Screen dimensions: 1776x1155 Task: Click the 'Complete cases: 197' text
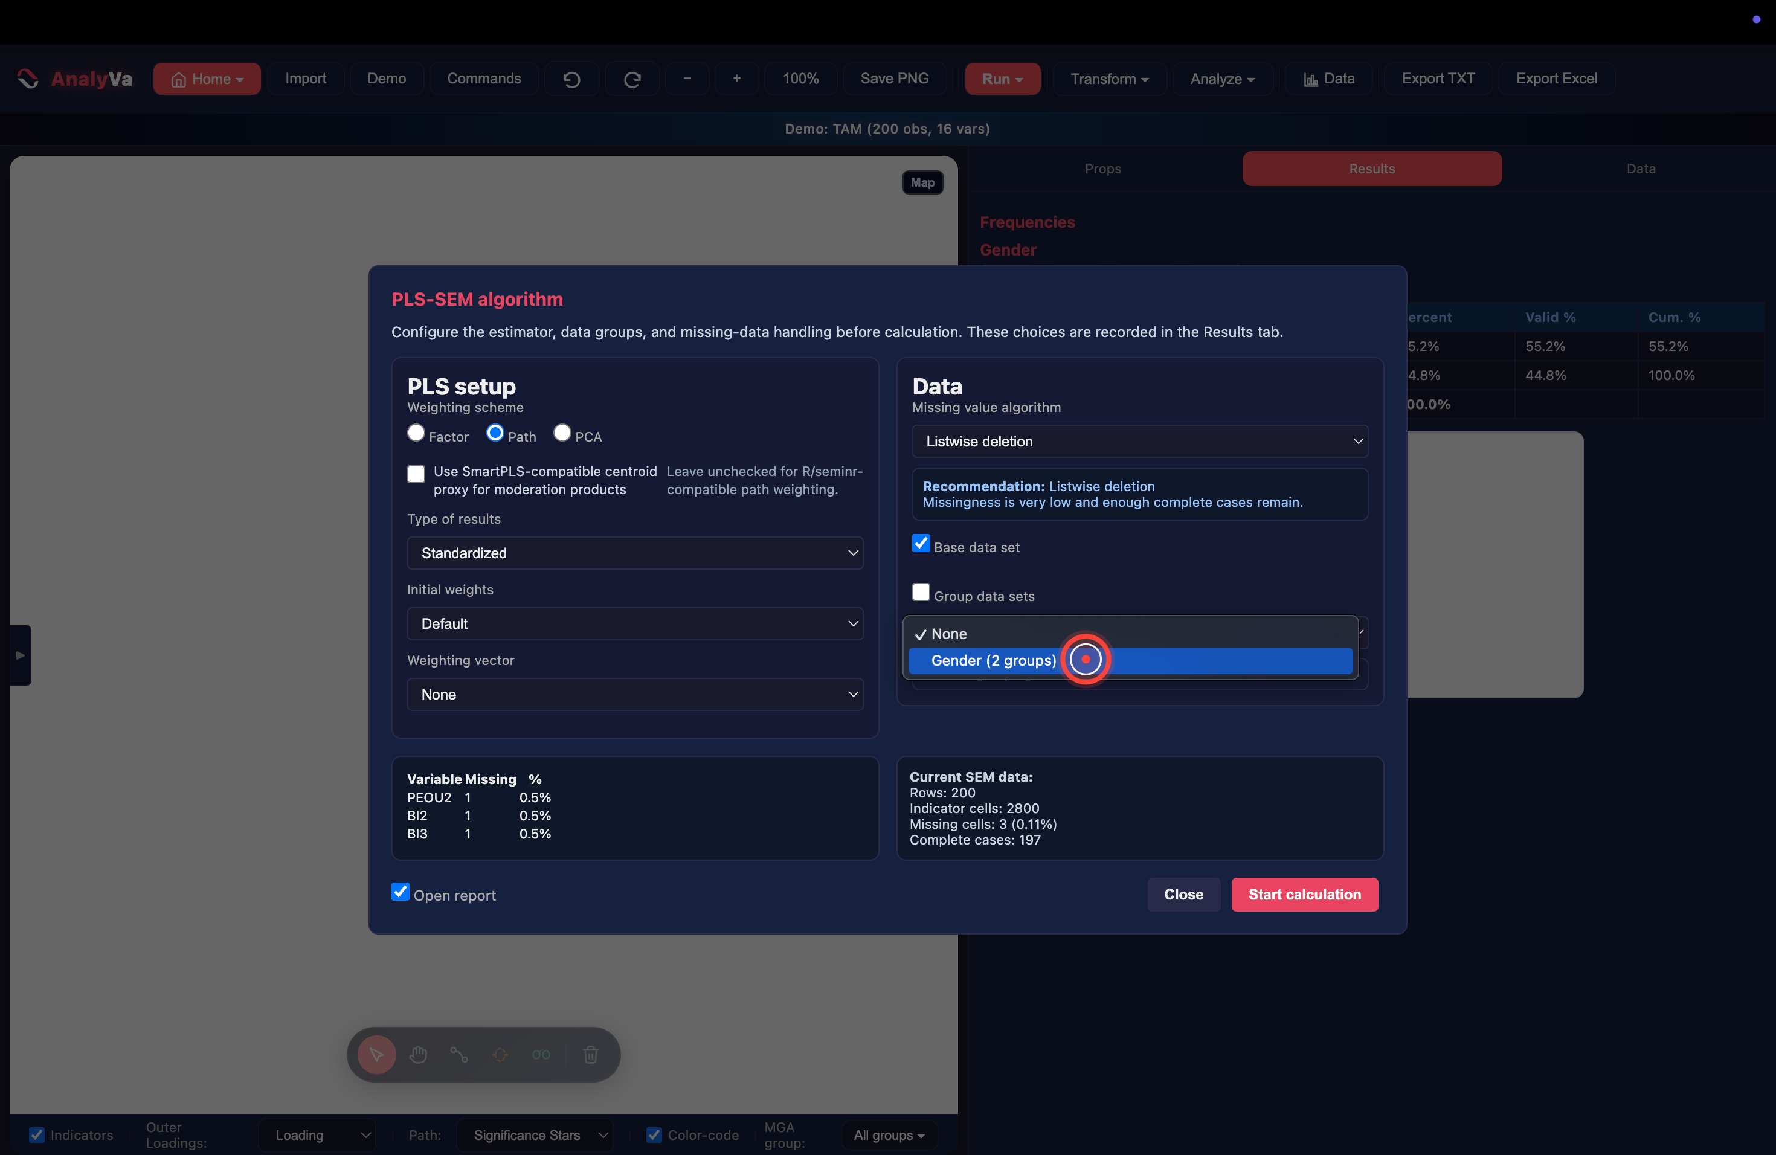tap(974, 840)
